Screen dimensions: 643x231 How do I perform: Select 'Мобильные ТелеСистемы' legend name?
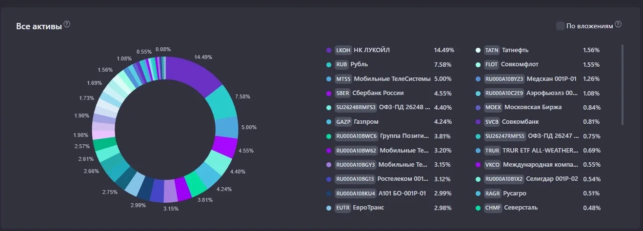point(392,79)
